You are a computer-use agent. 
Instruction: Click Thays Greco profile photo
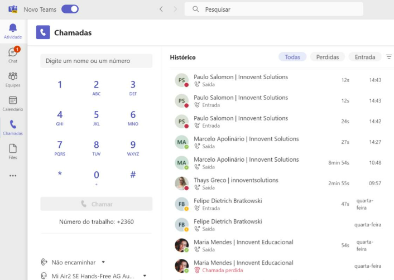pyautogui.click(x=182, y=184)
